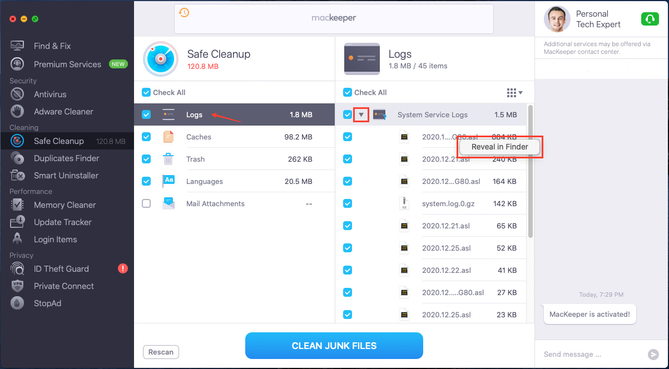669x369 pixels.
Task: Select the 2020.12.21.asl 240 KB file
Action: (x=431, y=159)
